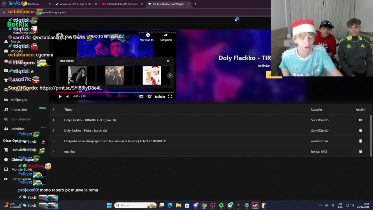Open Discord from the taskbar

point(196,205)
